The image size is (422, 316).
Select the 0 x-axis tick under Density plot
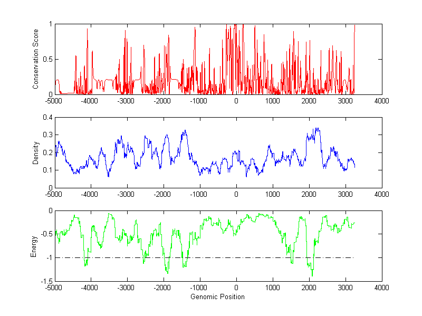point(236,194)
